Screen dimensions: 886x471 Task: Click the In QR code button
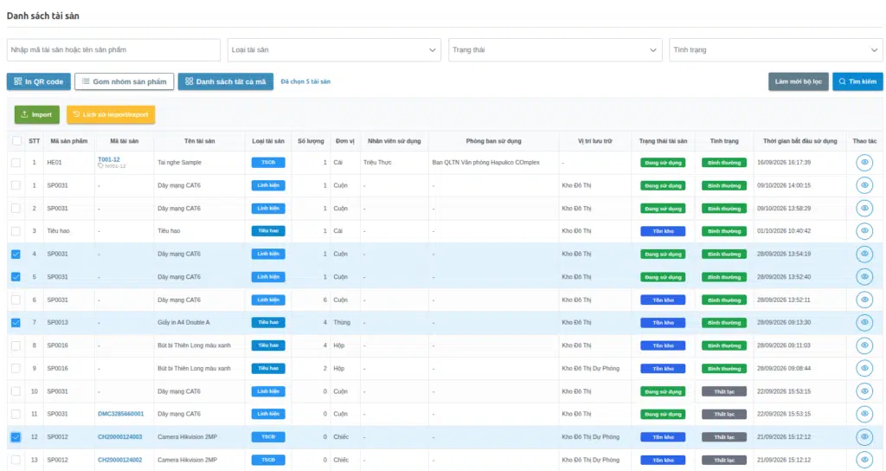[38, 81]
